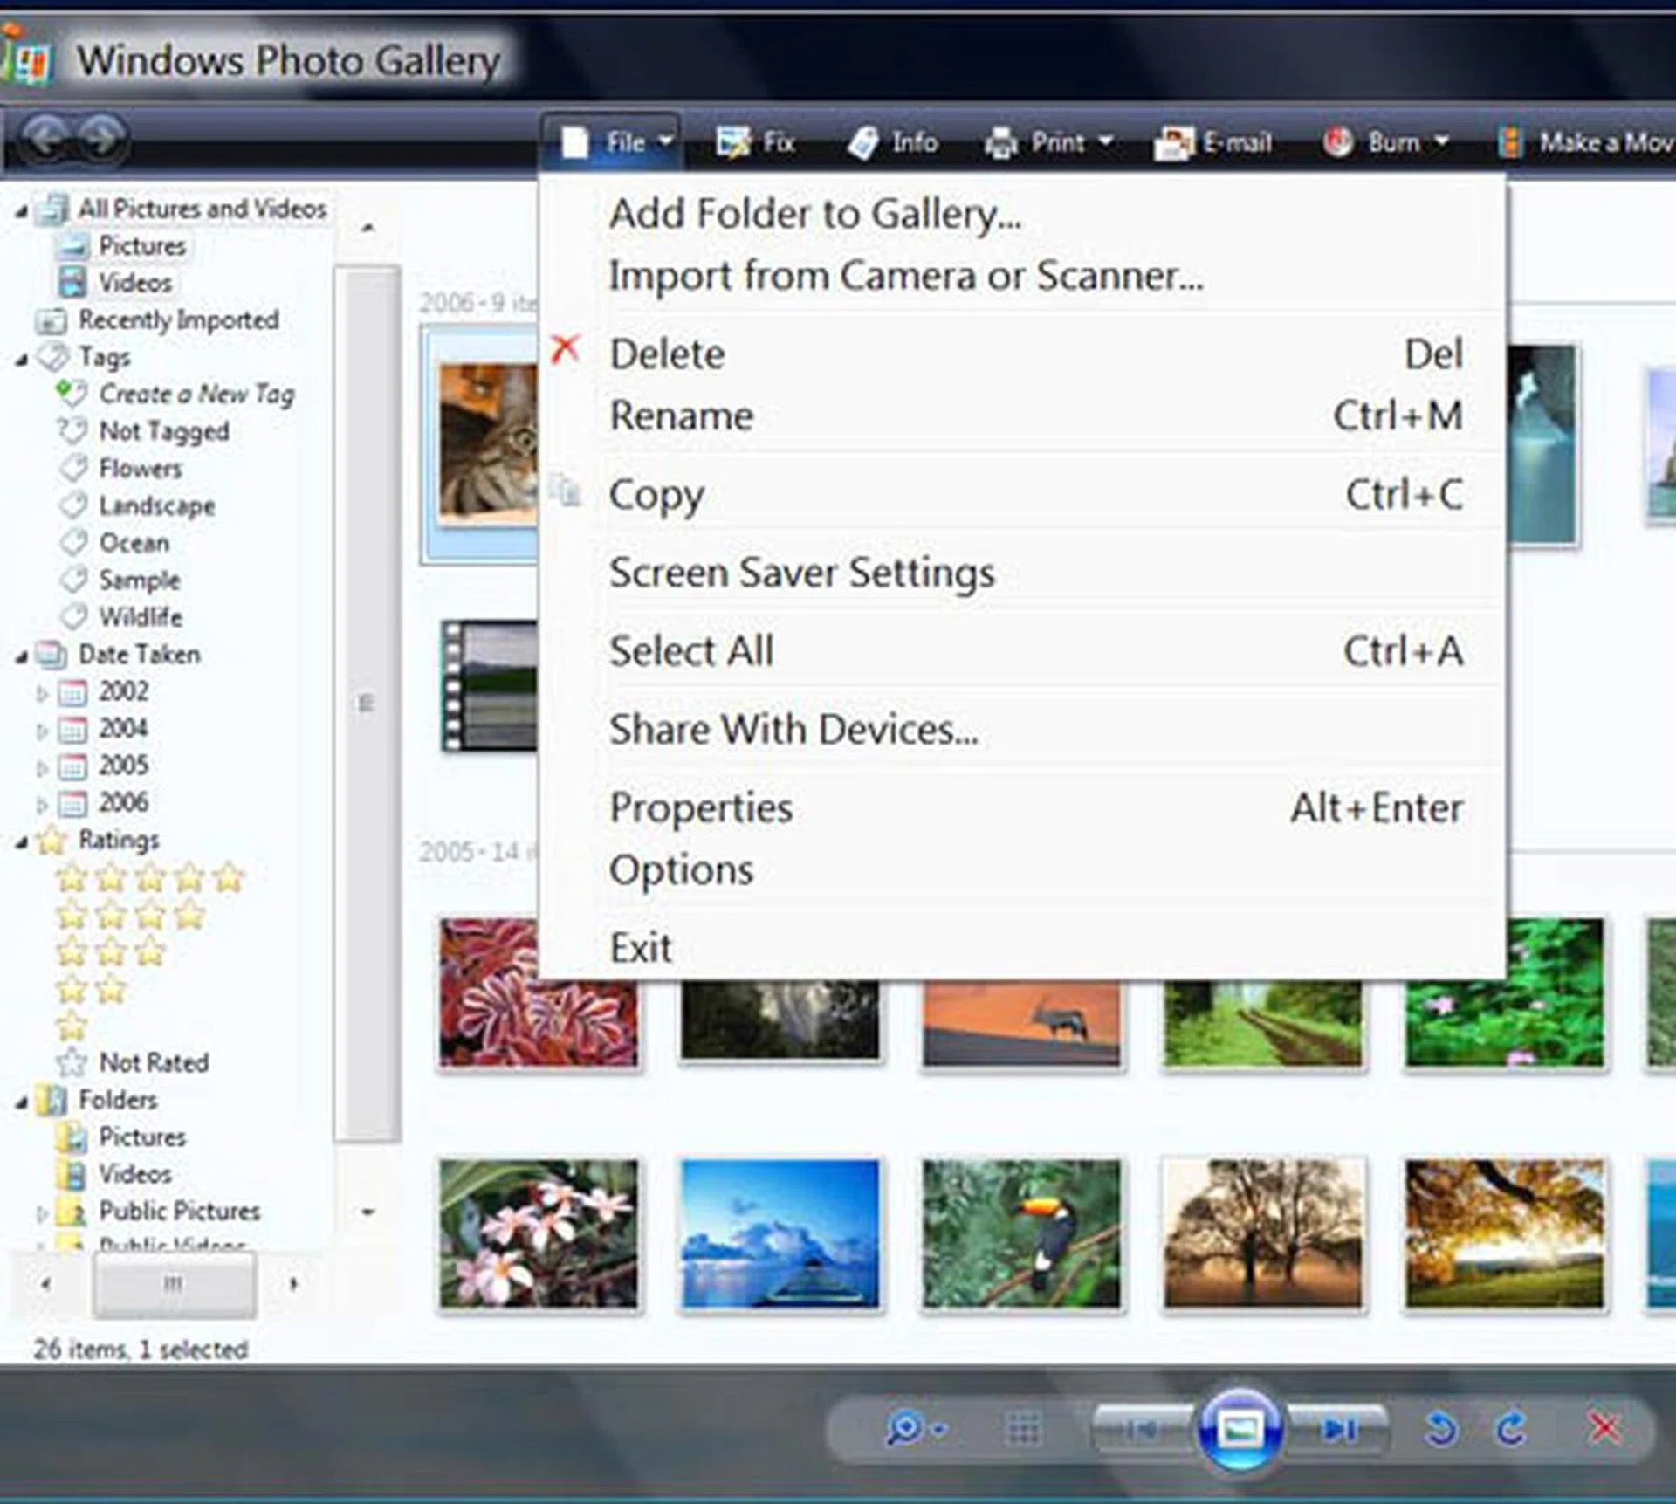Screen dimensions: 1676x1504
Task: Expand the 2004 date folder
Action: (x=41, y=730)
